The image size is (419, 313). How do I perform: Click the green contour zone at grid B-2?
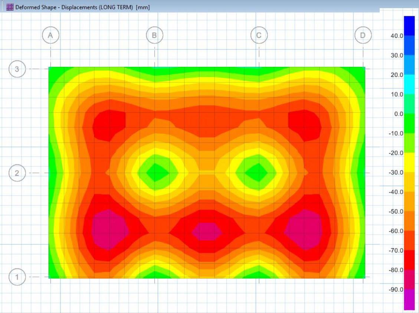158,173
